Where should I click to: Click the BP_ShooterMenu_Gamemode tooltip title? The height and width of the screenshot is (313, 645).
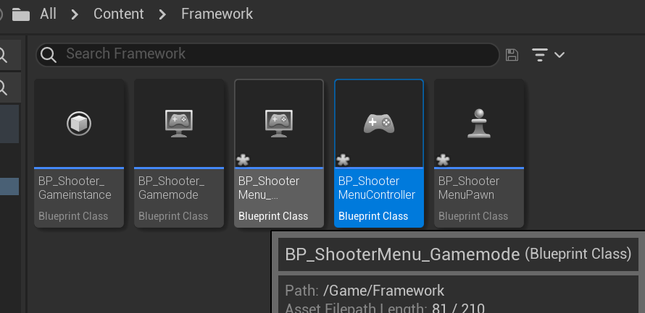458,254
